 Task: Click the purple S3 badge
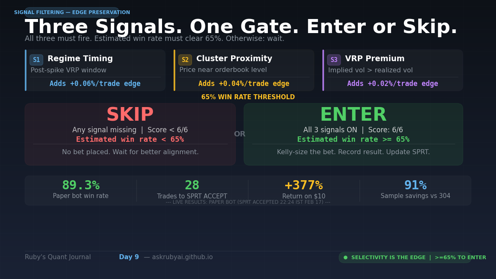coord(334,60)
